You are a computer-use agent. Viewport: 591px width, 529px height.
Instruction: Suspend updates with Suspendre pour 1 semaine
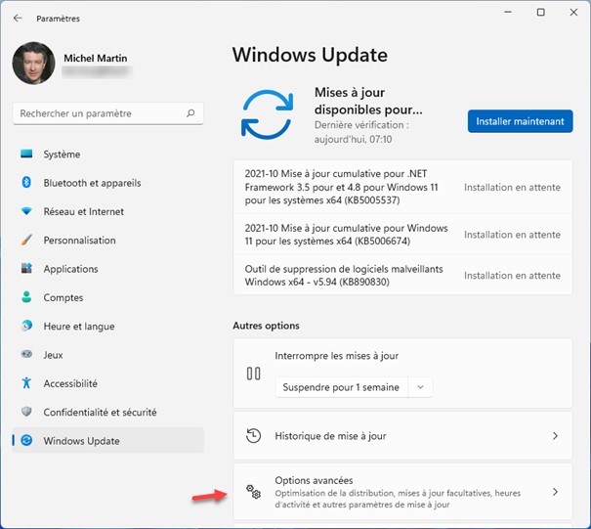pos(341,387)
